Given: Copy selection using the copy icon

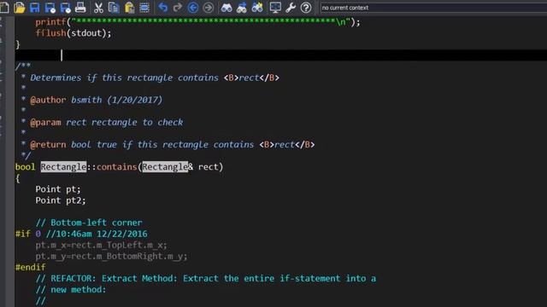Looking at the screenshot, I should click(114, 8).
